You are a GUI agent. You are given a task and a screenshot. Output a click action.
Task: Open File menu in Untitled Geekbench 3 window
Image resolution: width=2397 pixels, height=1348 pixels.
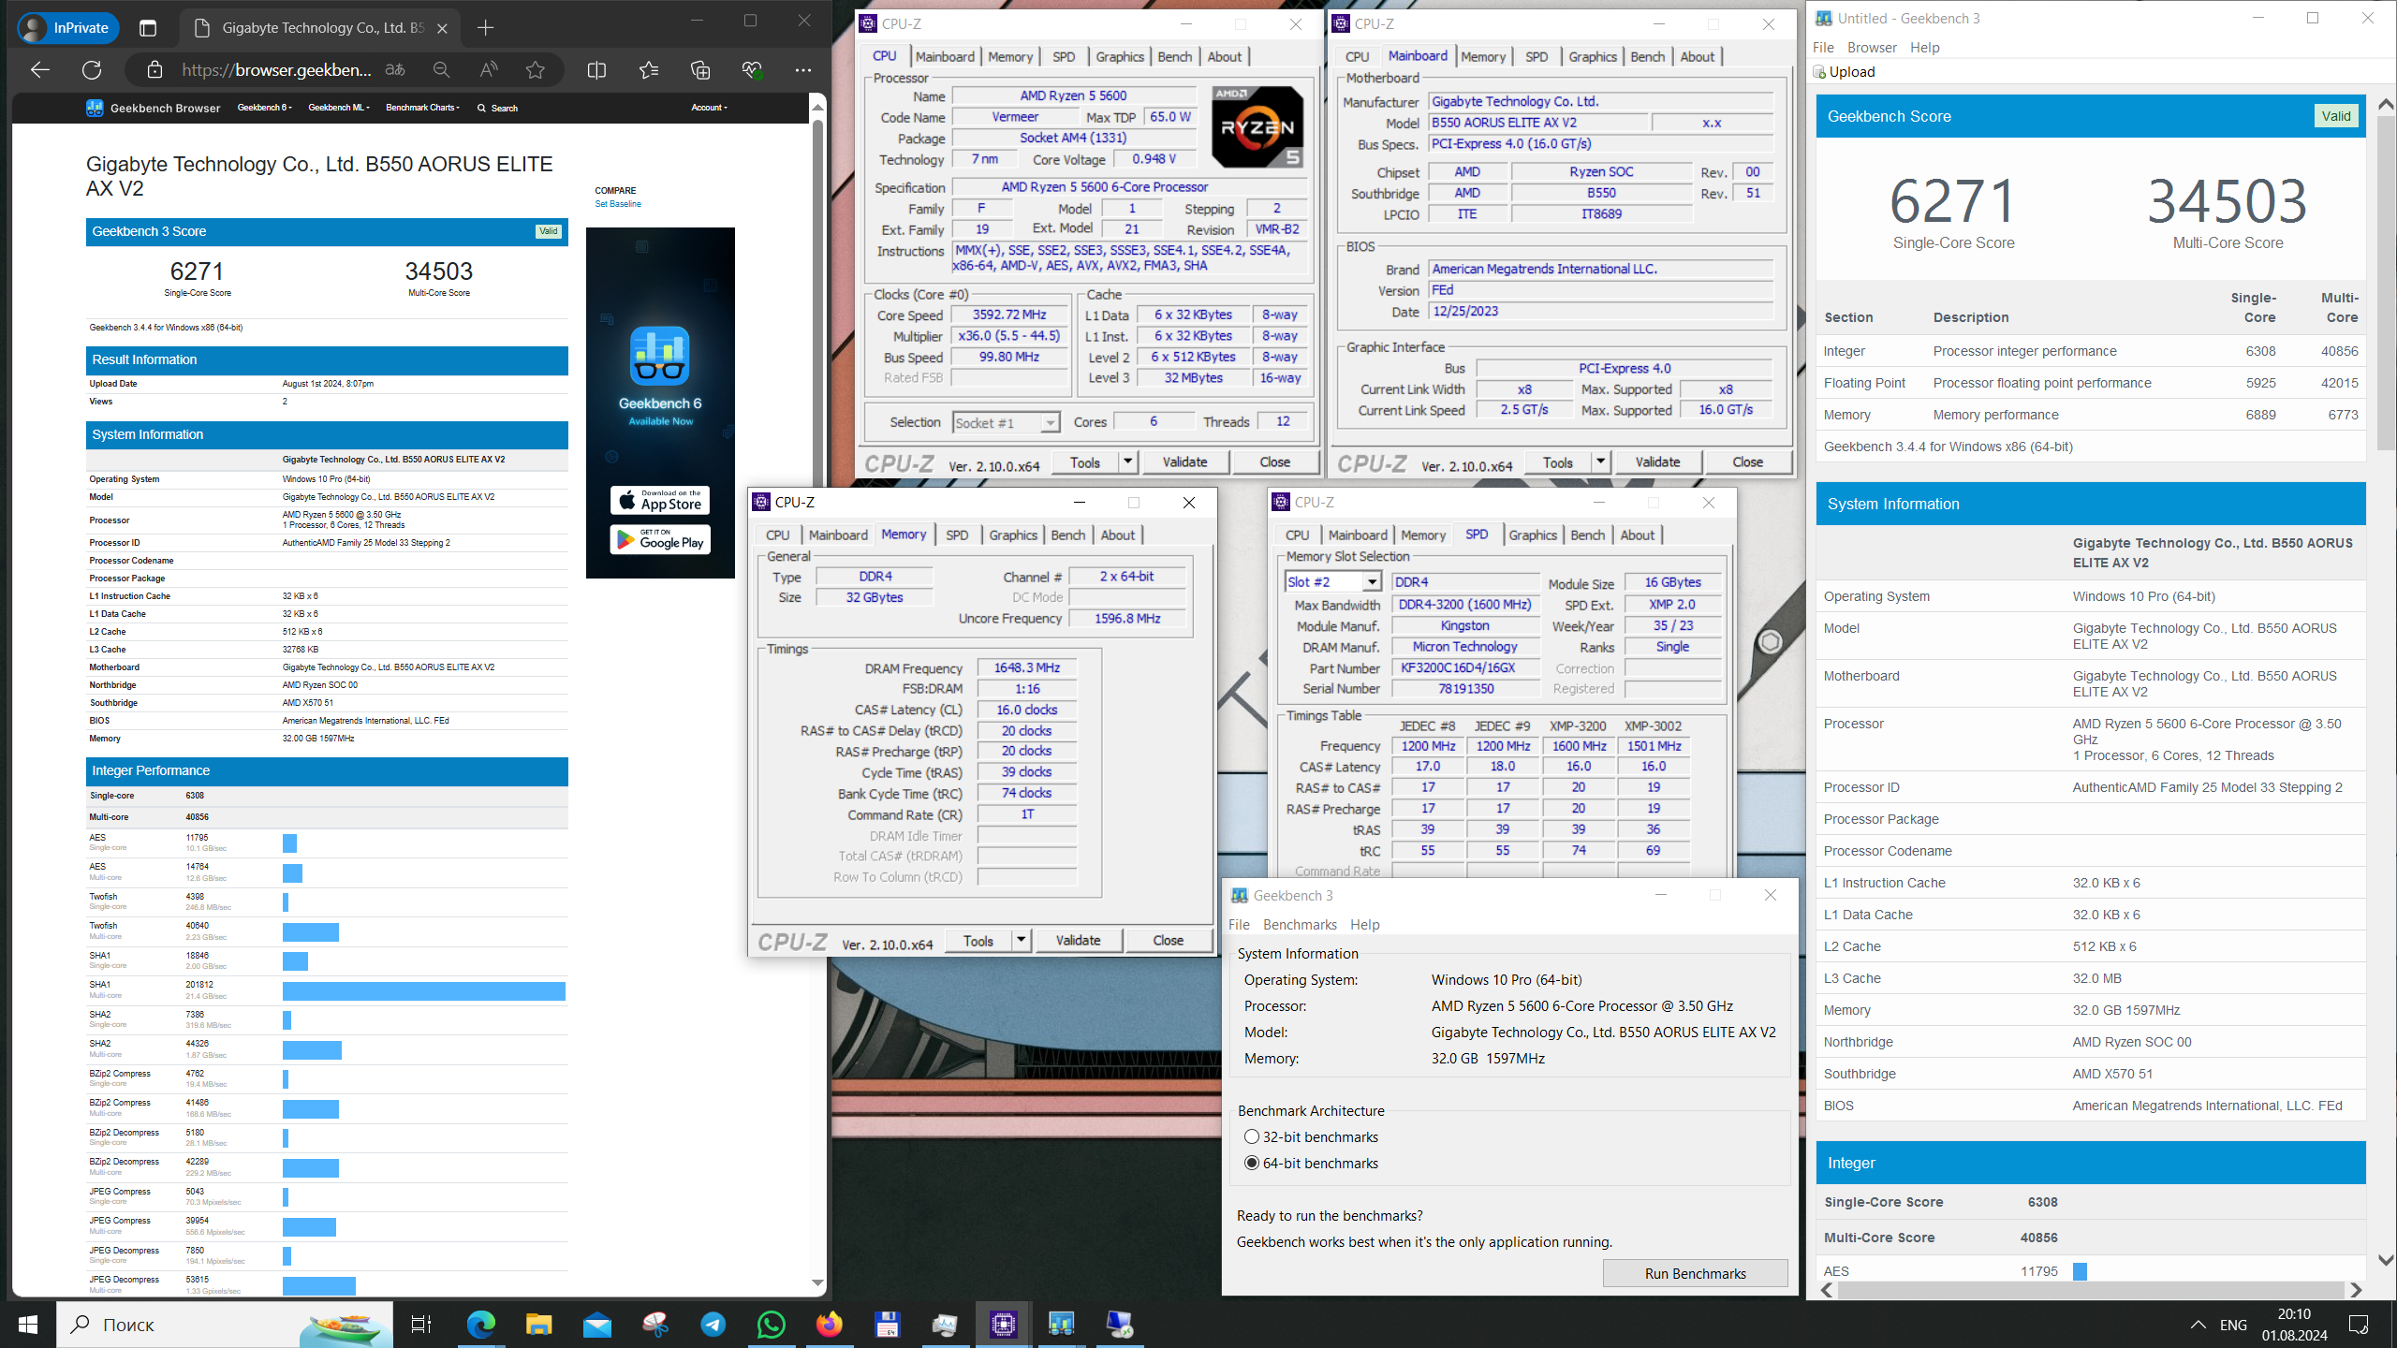point(1823,47)
